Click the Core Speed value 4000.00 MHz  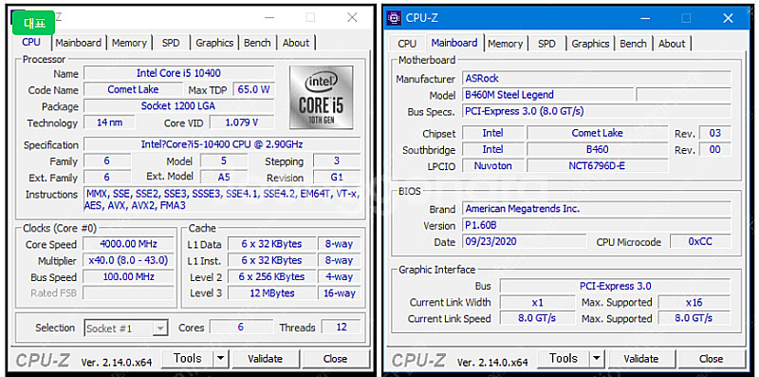pyautogui.click(x=128, y=244)
